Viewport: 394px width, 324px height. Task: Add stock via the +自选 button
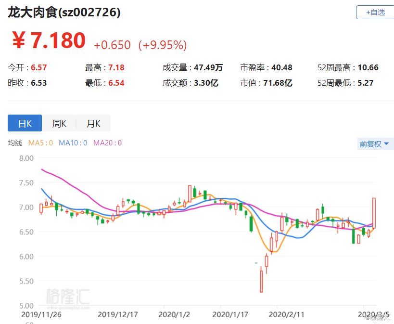click(x=375, y=13)
